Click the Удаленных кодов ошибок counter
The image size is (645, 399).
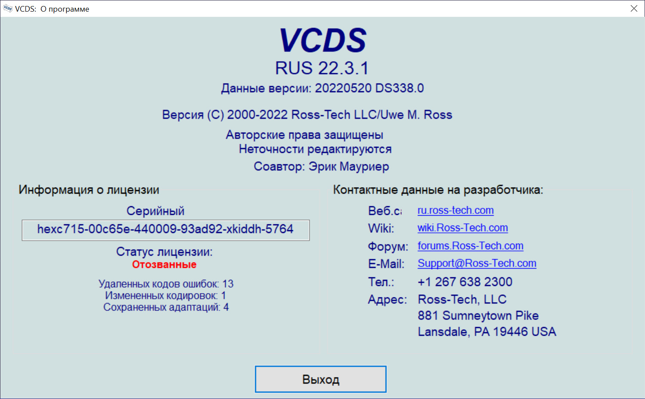click(x=166, y=284)
